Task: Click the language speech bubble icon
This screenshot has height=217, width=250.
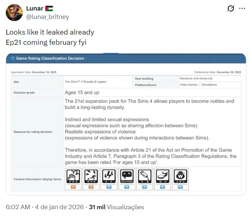Action: pyautogui.click(x=127, y=177)
